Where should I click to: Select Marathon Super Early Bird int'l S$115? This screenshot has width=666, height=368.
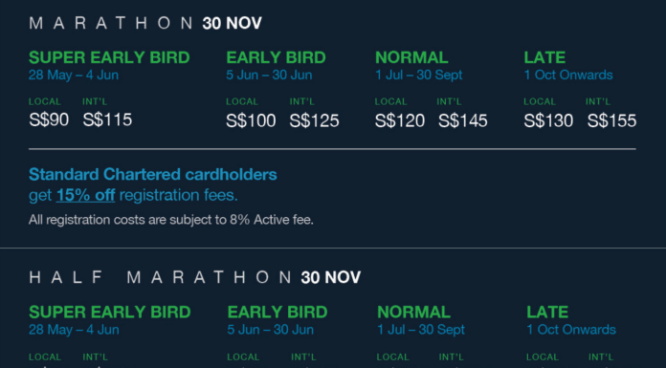click(x=107, y=119)
